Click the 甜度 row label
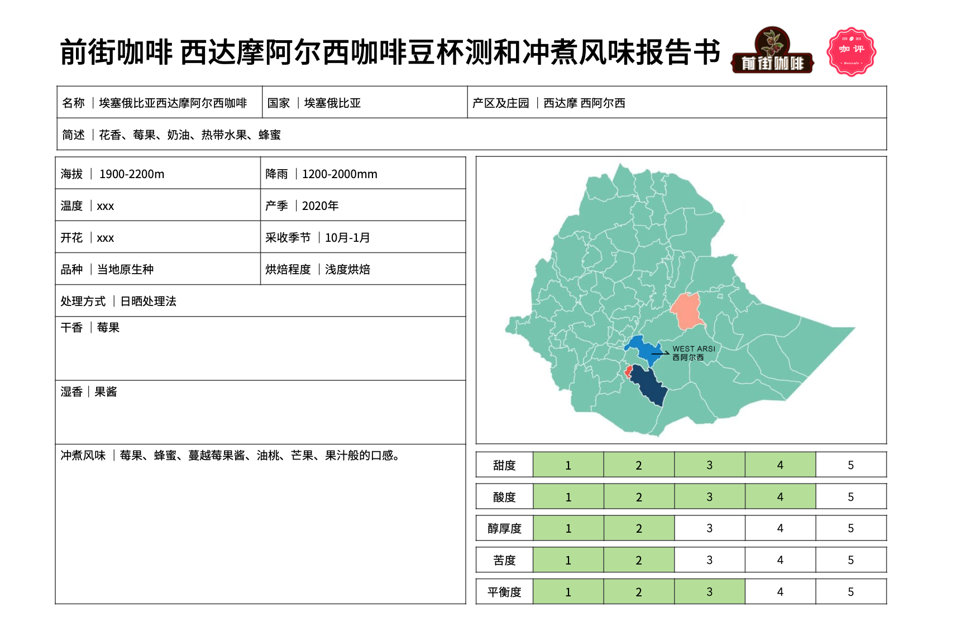The width and height of the screenshot is (956, 636). [504, 465]
